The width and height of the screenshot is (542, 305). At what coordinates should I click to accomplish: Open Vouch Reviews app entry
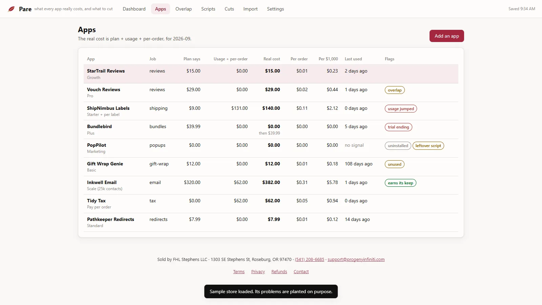pyautogui.click(x=103, y=89)
